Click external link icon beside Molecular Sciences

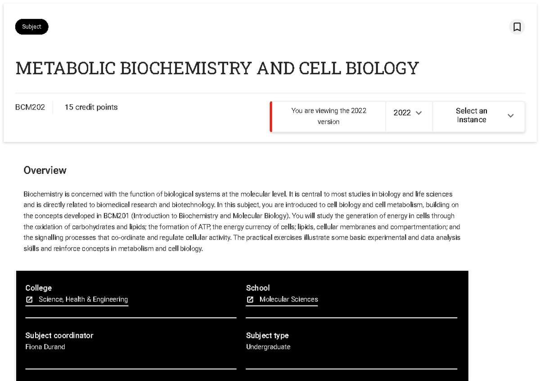click(x=250, y=300)
